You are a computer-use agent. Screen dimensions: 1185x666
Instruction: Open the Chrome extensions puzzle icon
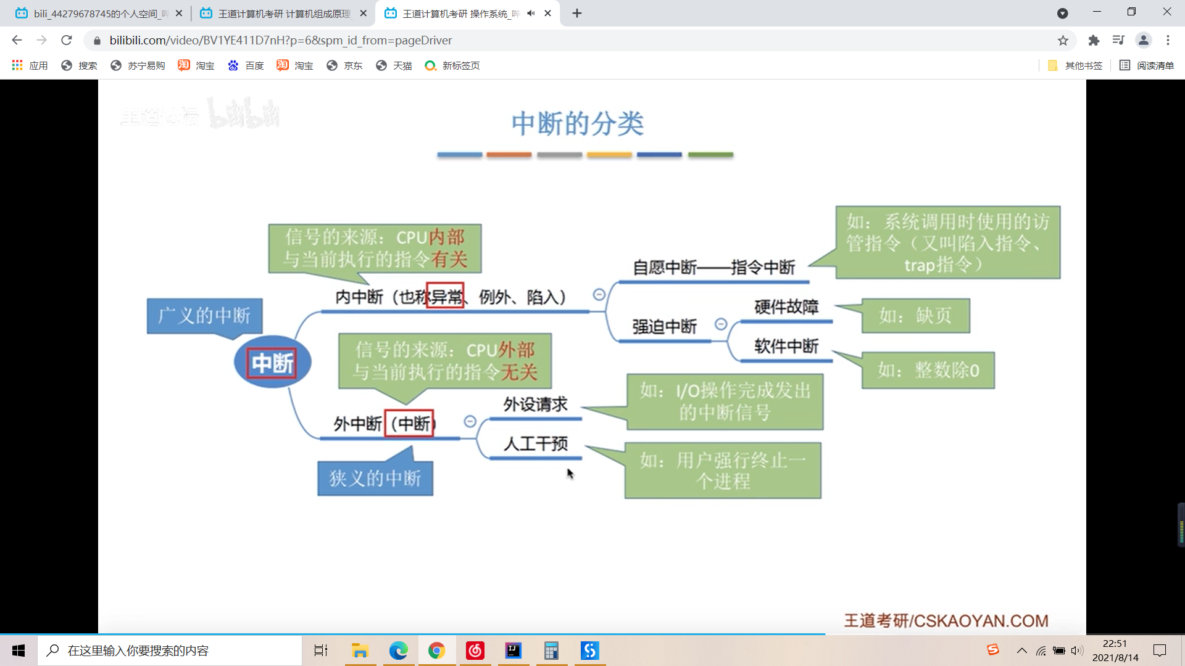tap(1094, 41)
